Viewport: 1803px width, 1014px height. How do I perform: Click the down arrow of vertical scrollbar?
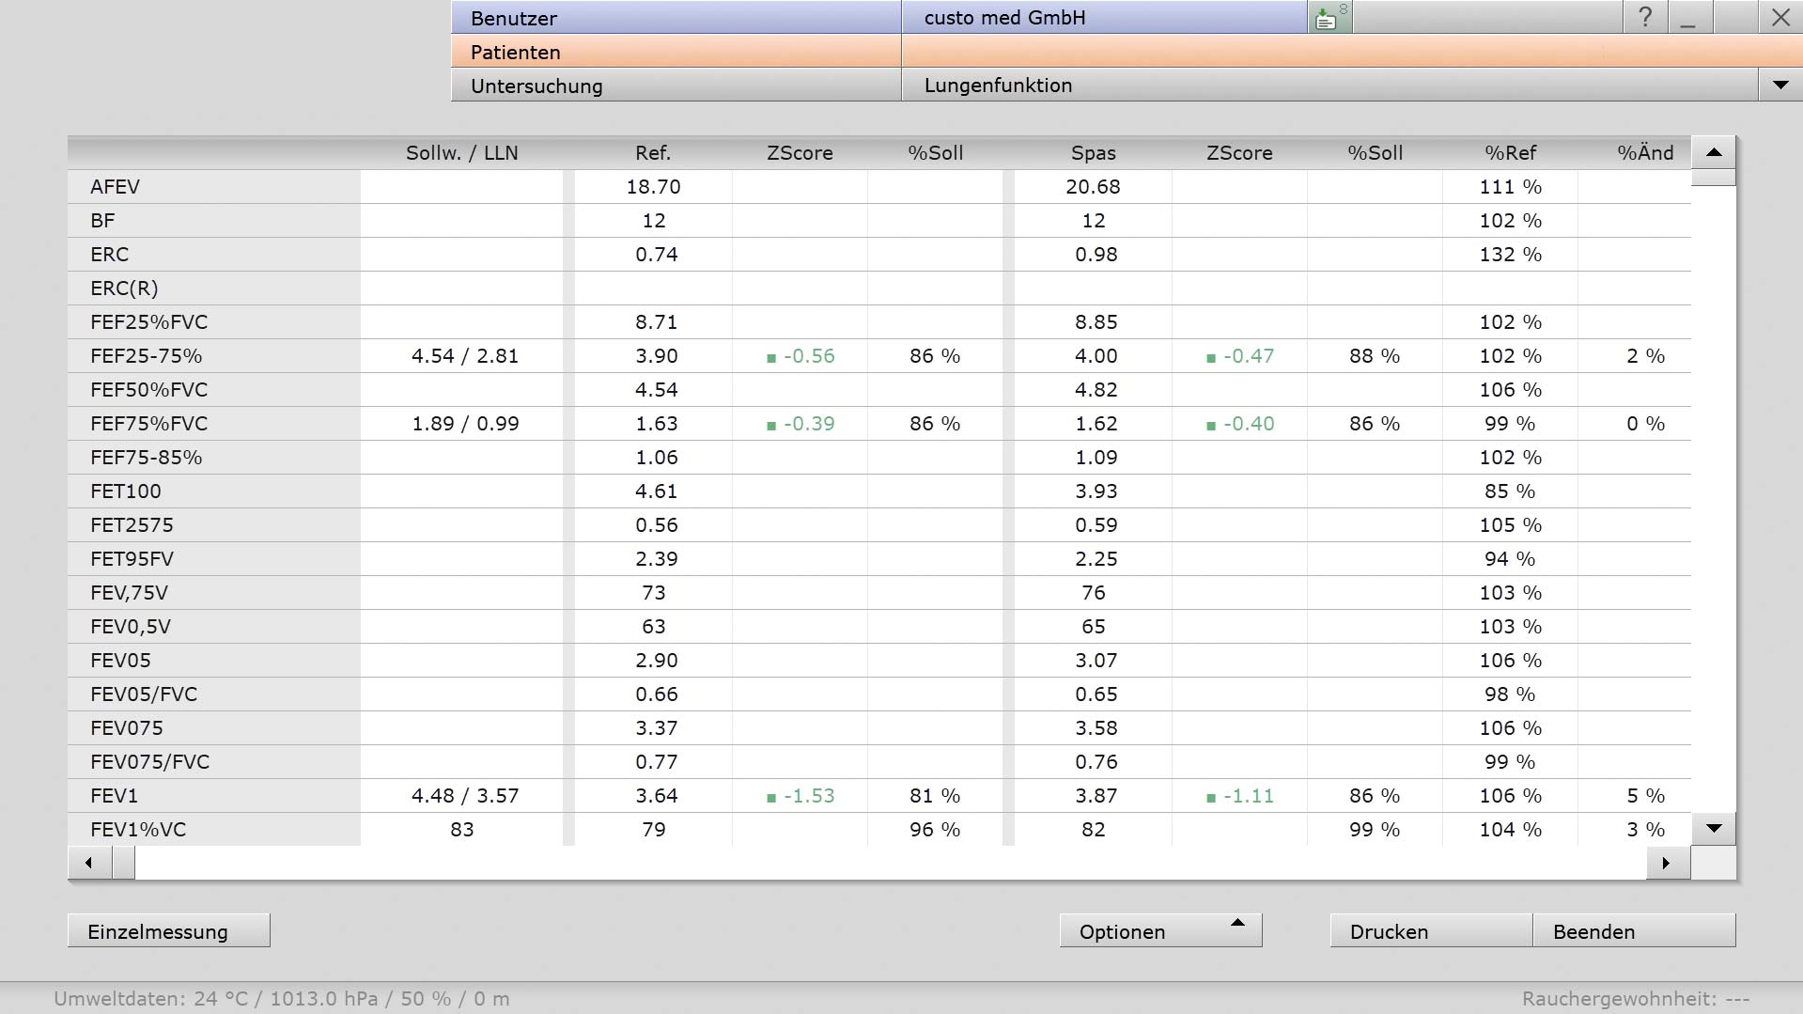pos(1714,829)
